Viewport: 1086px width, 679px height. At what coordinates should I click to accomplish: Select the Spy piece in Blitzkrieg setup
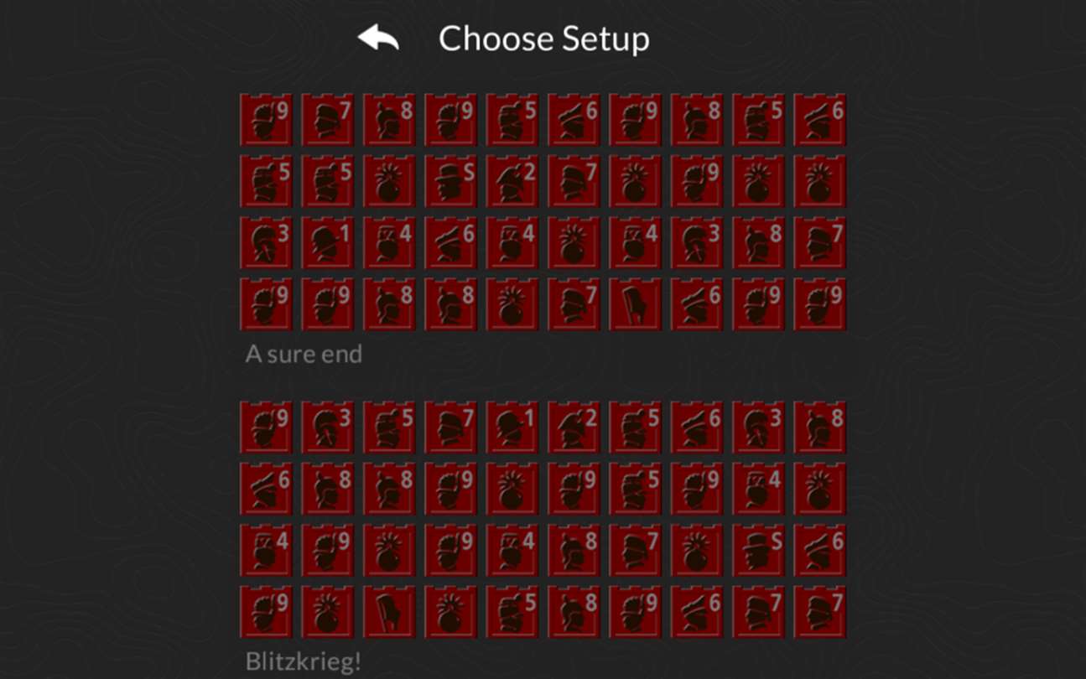click(759, 551)
